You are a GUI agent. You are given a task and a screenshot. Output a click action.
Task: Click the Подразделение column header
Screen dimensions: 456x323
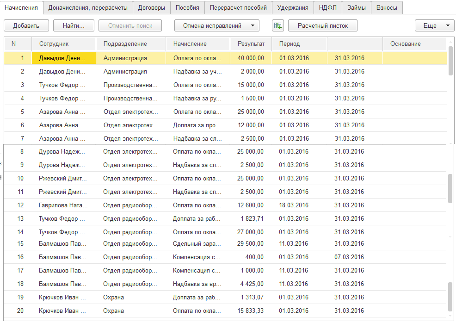125,44
